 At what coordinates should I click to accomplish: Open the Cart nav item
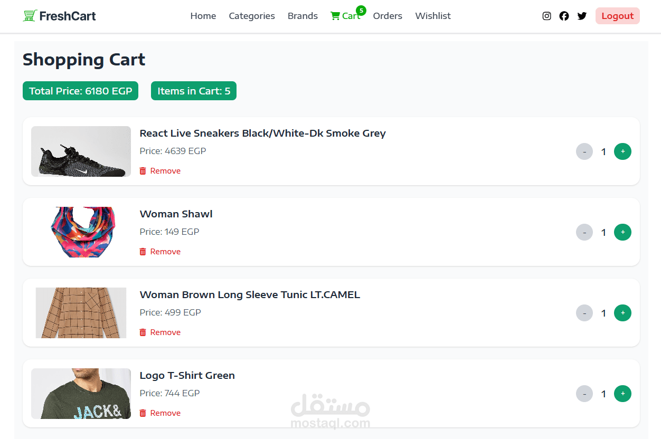click(x=345, y=16)
